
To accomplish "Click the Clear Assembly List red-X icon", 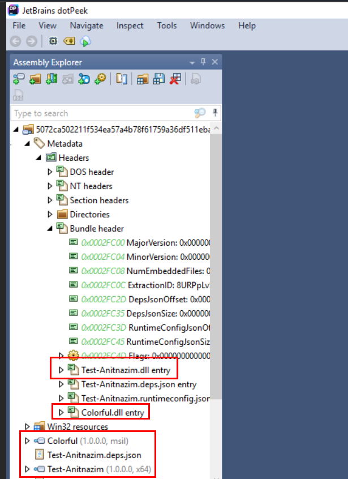I will point(175,79).
